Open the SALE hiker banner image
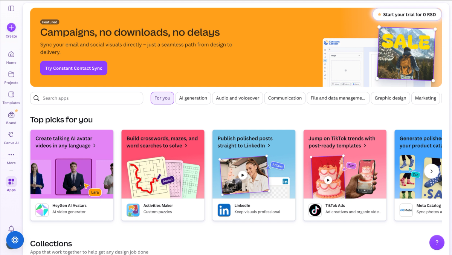 coord(406,54)
